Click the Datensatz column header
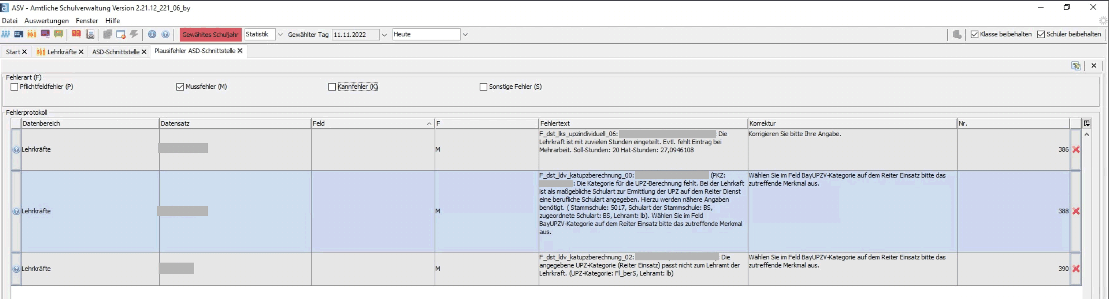Viewport: 1109px width, 299px height. (x=235, y=123)
